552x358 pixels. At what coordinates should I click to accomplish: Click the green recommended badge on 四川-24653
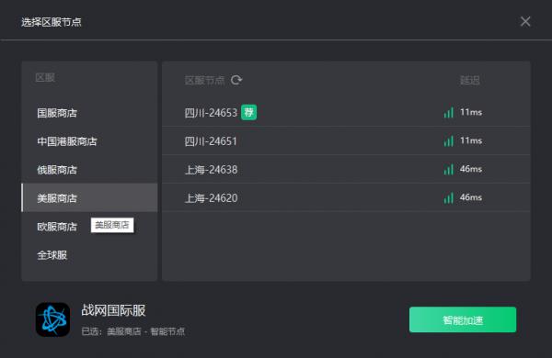coord(249,112)
